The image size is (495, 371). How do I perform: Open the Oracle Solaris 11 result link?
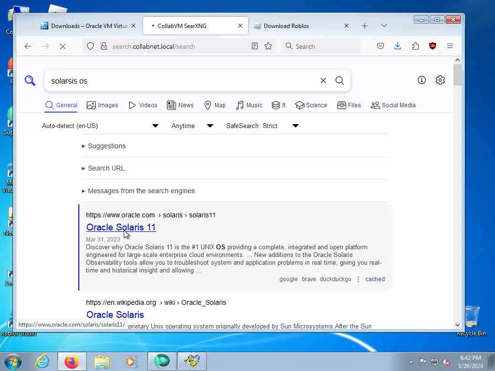(x=121, y=228)
